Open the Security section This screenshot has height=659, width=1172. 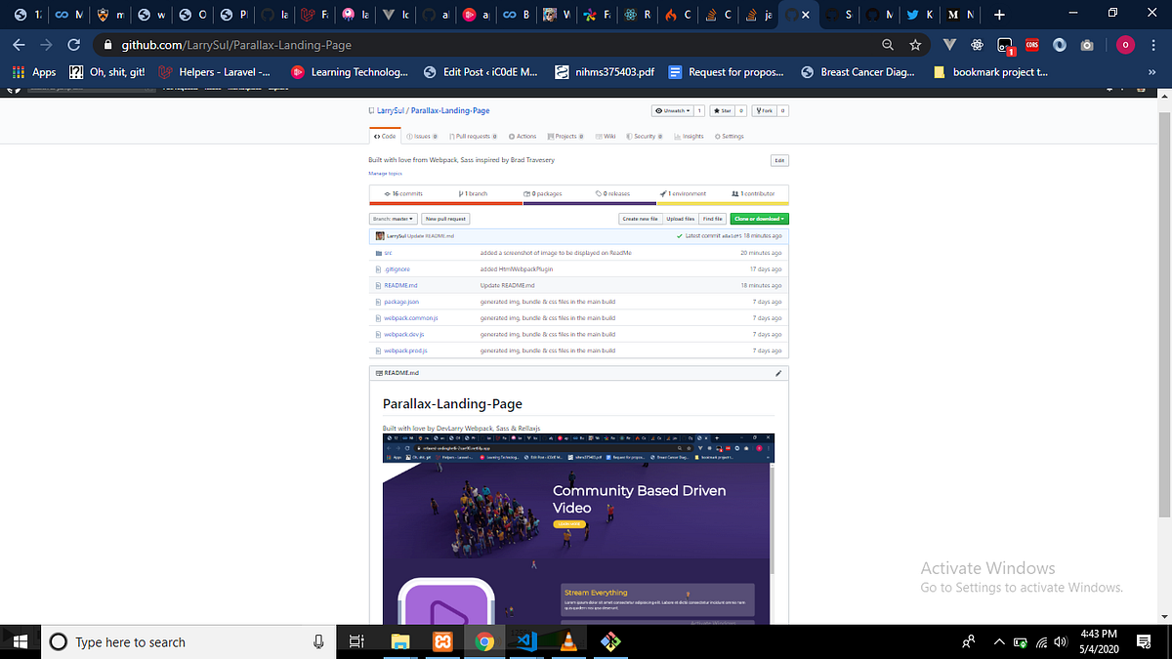pos(644,137)
